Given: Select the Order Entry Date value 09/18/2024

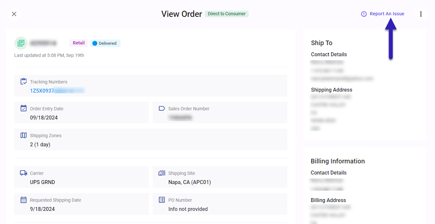Looking at the screenshot, I should (44, 118).
